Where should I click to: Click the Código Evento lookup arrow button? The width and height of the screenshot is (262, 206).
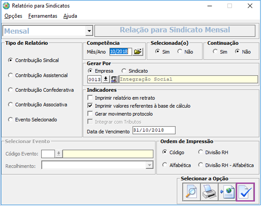click(x=59, y=154)
